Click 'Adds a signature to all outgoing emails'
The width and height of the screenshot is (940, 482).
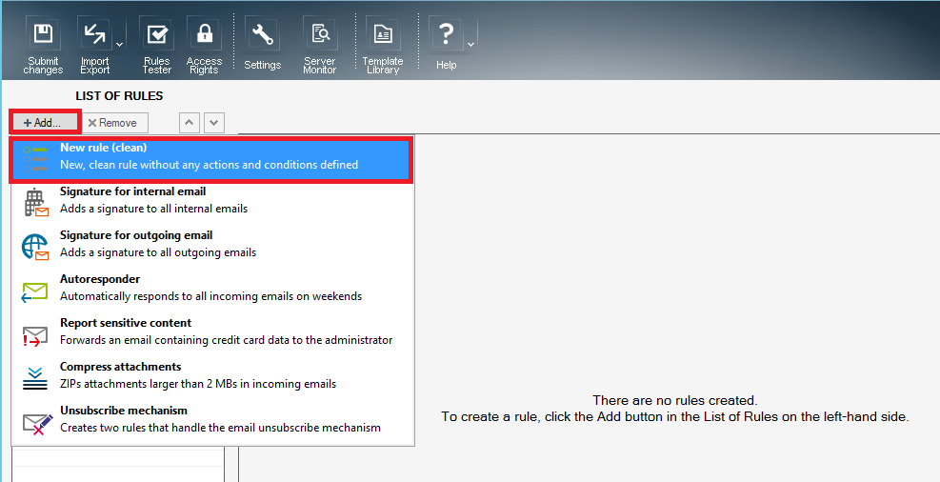[x=158, y=252]
